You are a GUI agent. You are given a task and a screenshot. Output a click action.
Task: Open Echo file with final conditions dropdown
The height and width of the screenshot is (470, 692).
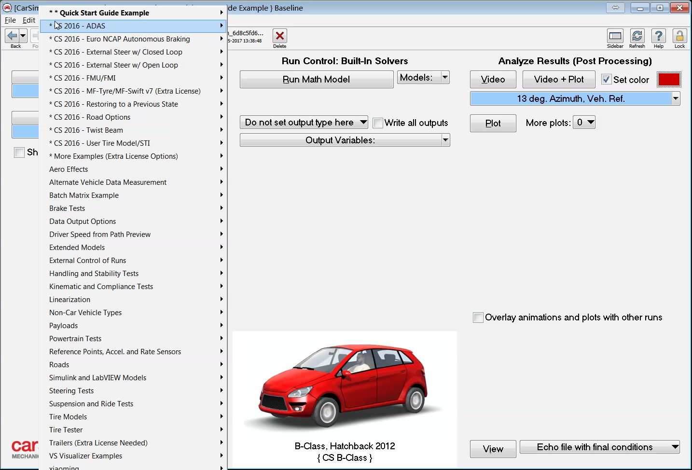(600, 447)
